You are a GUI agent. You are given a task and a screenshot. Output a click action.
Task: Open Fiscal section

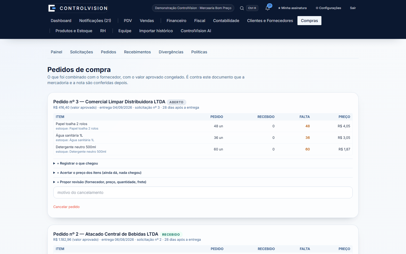click(200, 21)
